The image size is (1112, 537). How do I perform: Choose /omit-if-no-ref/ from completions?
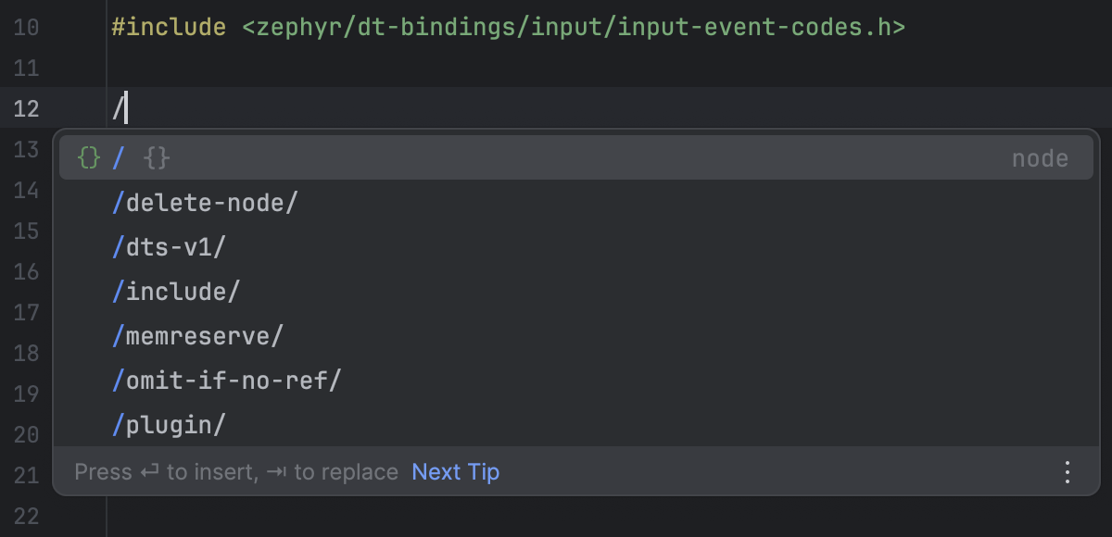tap(227, 381)
